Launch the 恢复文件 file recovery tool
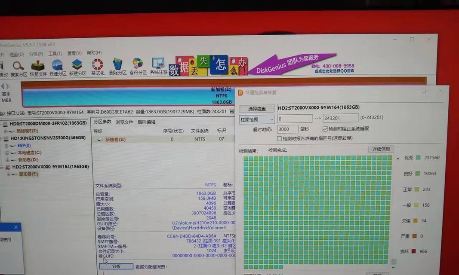The width and height of the screenshot is (459, 275). [x=38, y=68]
